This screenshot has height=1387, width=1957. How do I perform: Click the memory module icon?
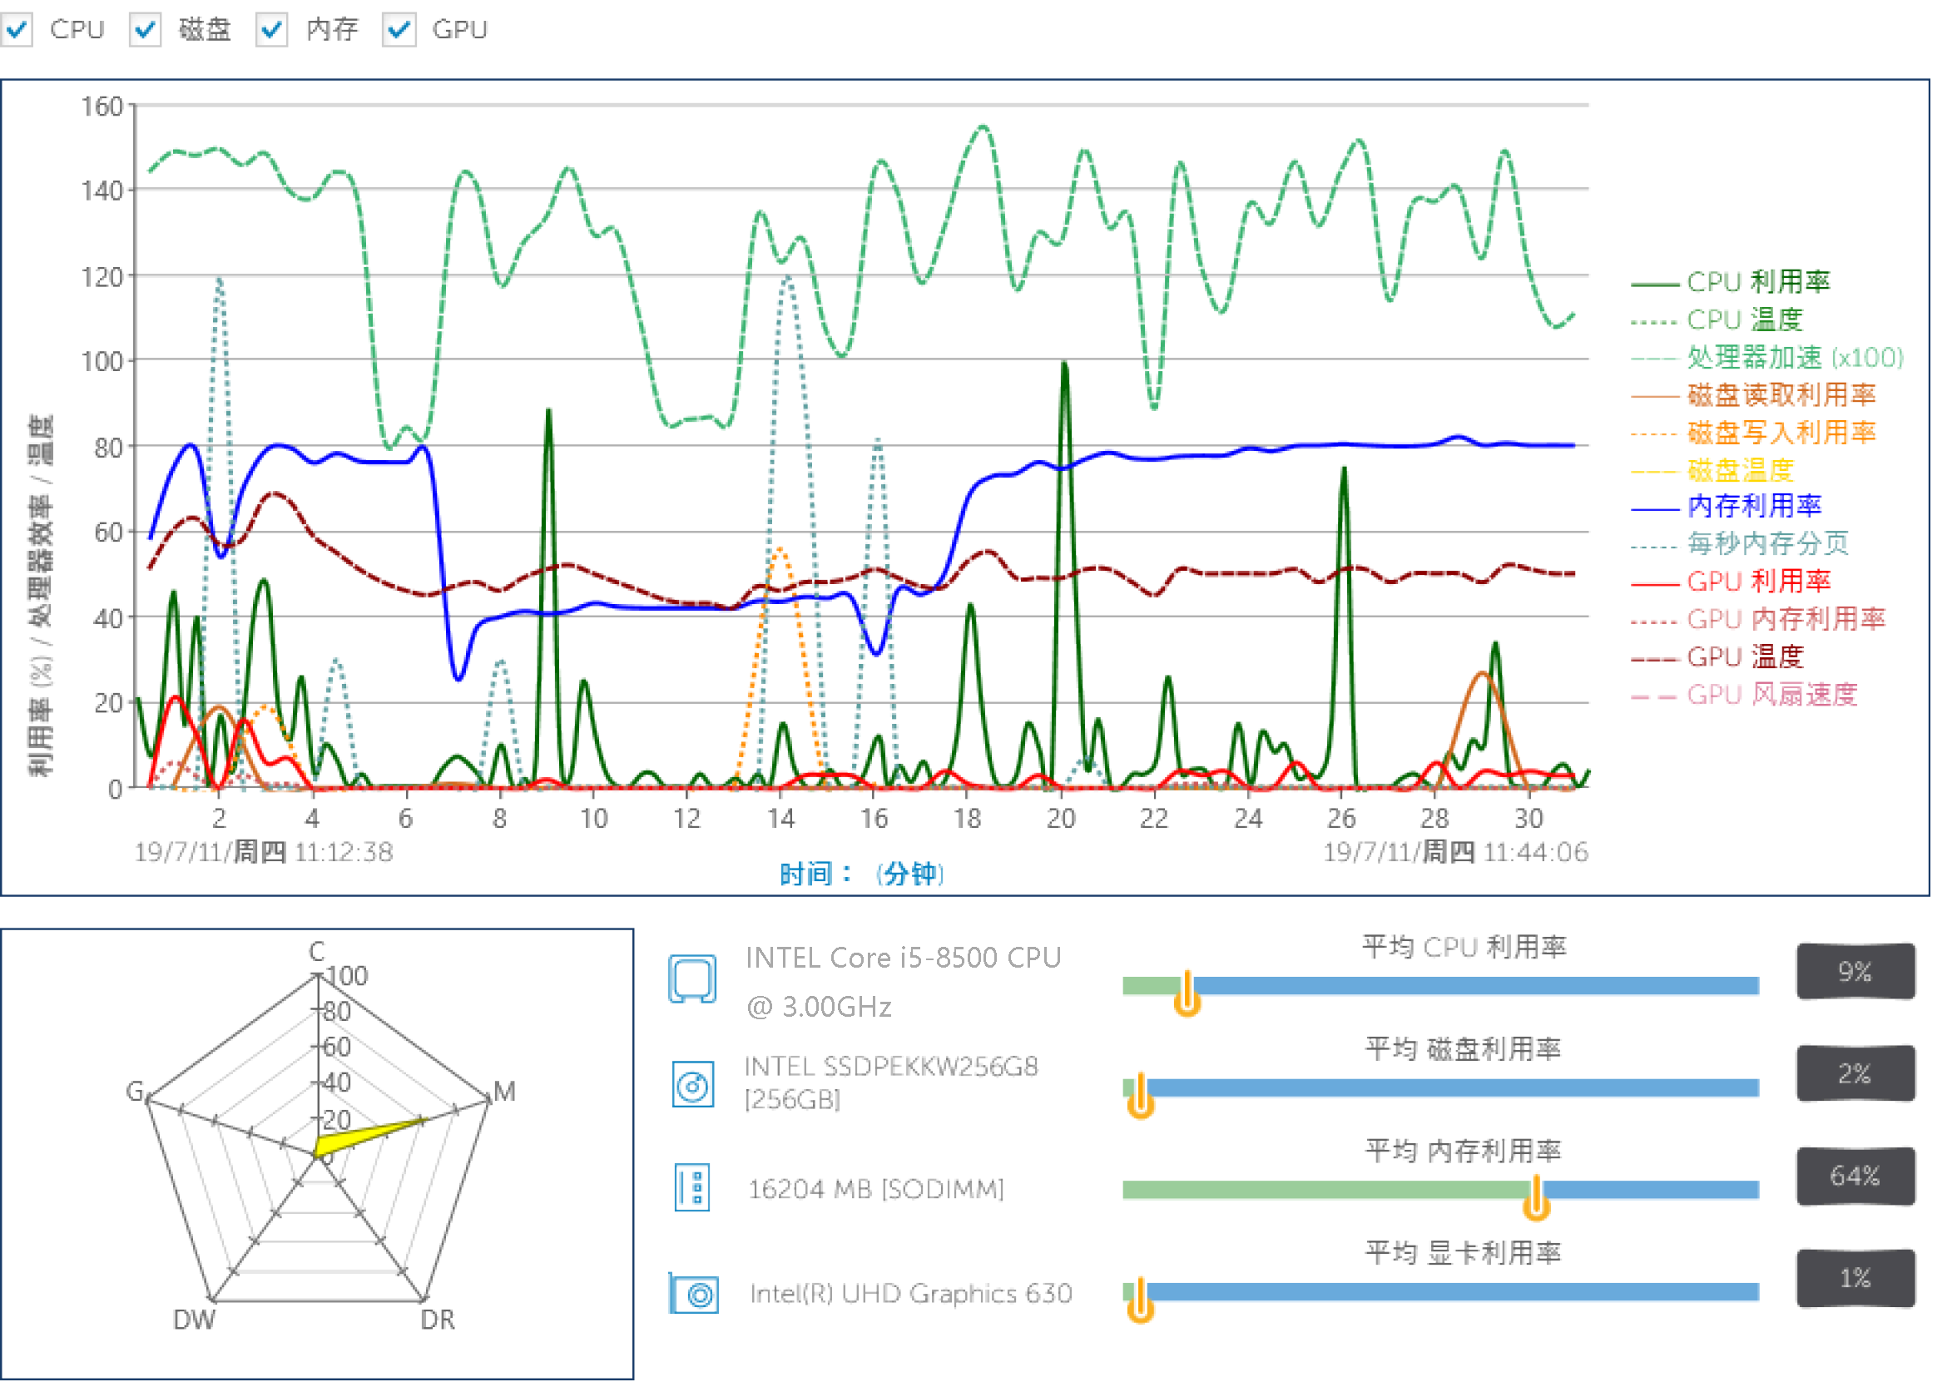pos(692,1188)
